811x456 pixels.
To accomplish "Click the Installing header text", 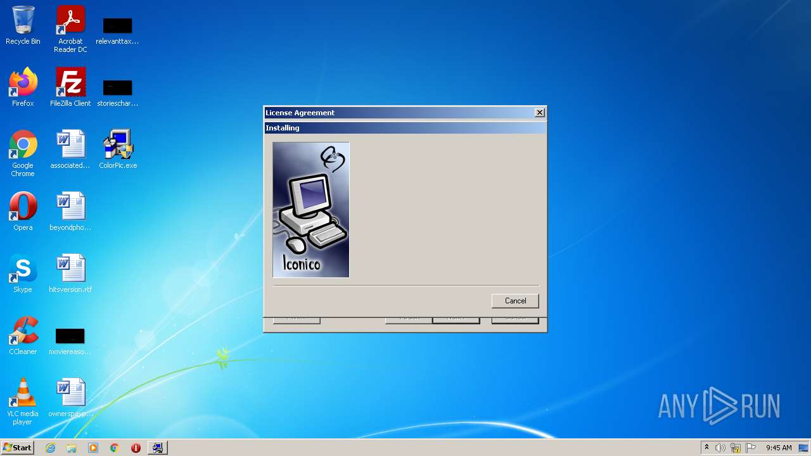I will (x=283, y=128).
